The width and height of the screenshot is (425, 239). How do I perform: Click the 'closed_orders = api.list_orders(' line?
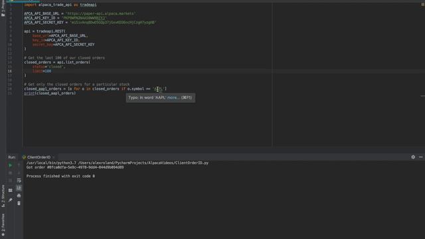pos(57,62)
